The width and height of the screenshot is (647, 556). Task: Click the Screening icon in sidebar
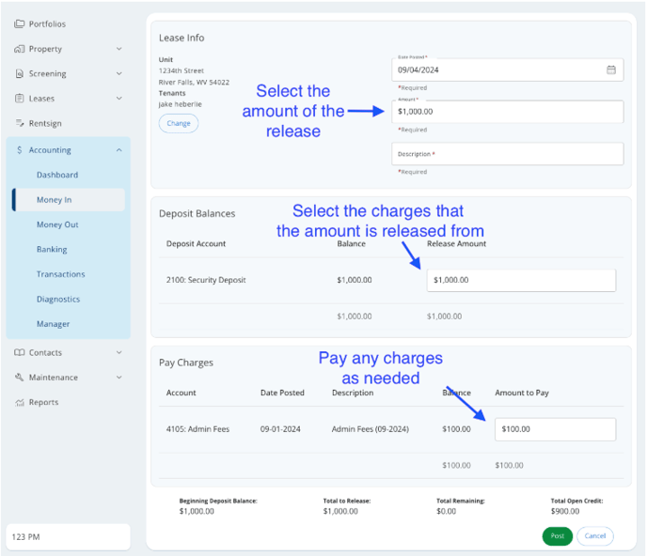[x=20, y=73]
